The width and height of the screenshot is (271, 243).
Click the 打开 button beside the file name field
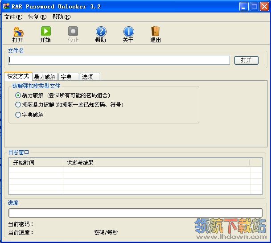[246, 60]
